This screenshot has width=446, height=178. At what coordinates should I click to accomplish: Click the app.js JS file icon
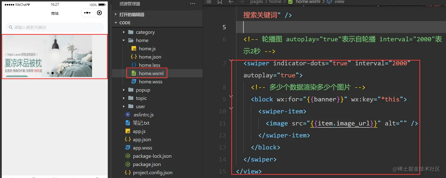(128, 131)
